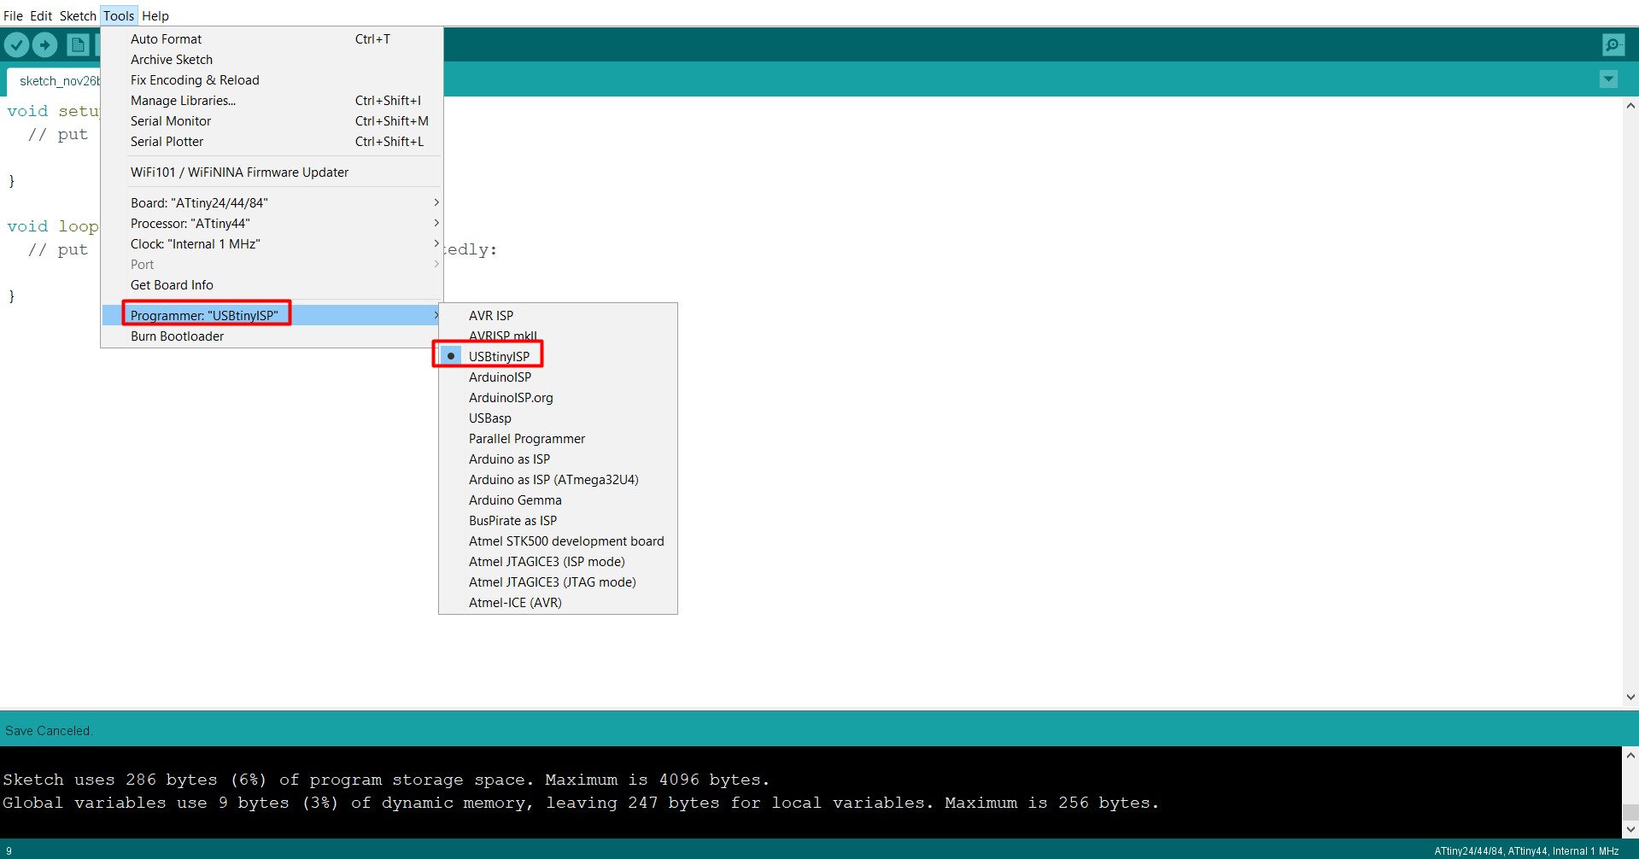The width and height of the screenshot is (1639, 859).
Task: Click the "Global variables use 9 bytes" line
Action: pyautogui.click(x=581, y=803)
